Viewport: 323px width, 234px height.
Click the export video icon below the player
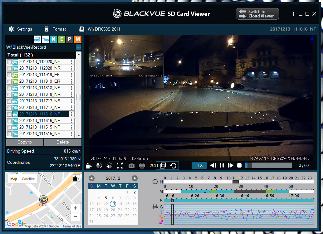coord(89,165)
